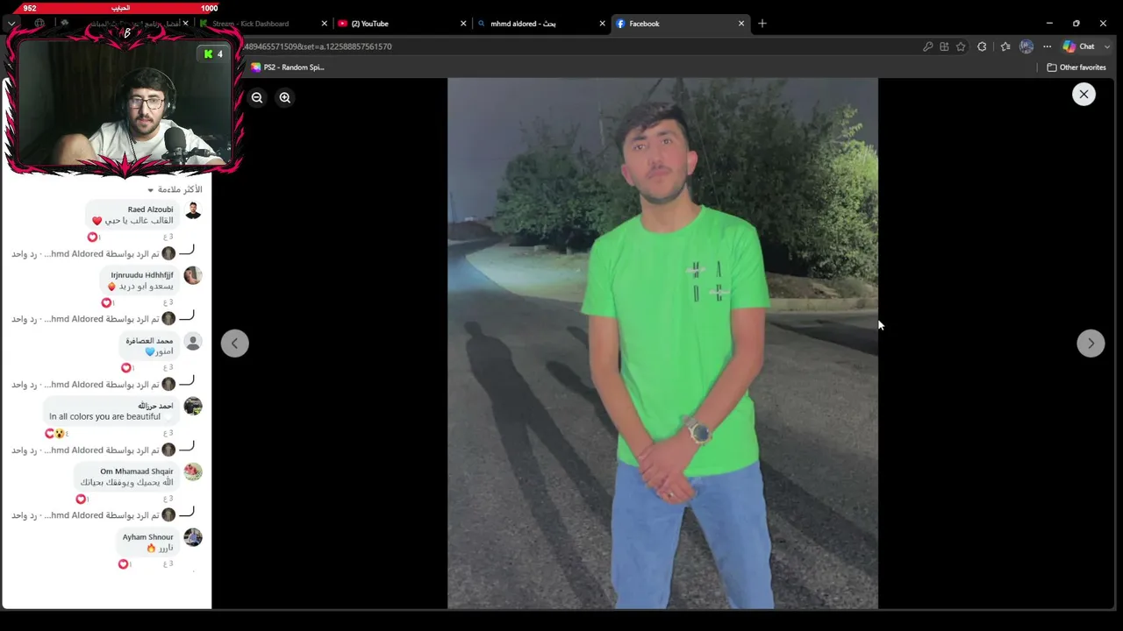
Task: Add this page to favorites star
Action: pos(961,46)
